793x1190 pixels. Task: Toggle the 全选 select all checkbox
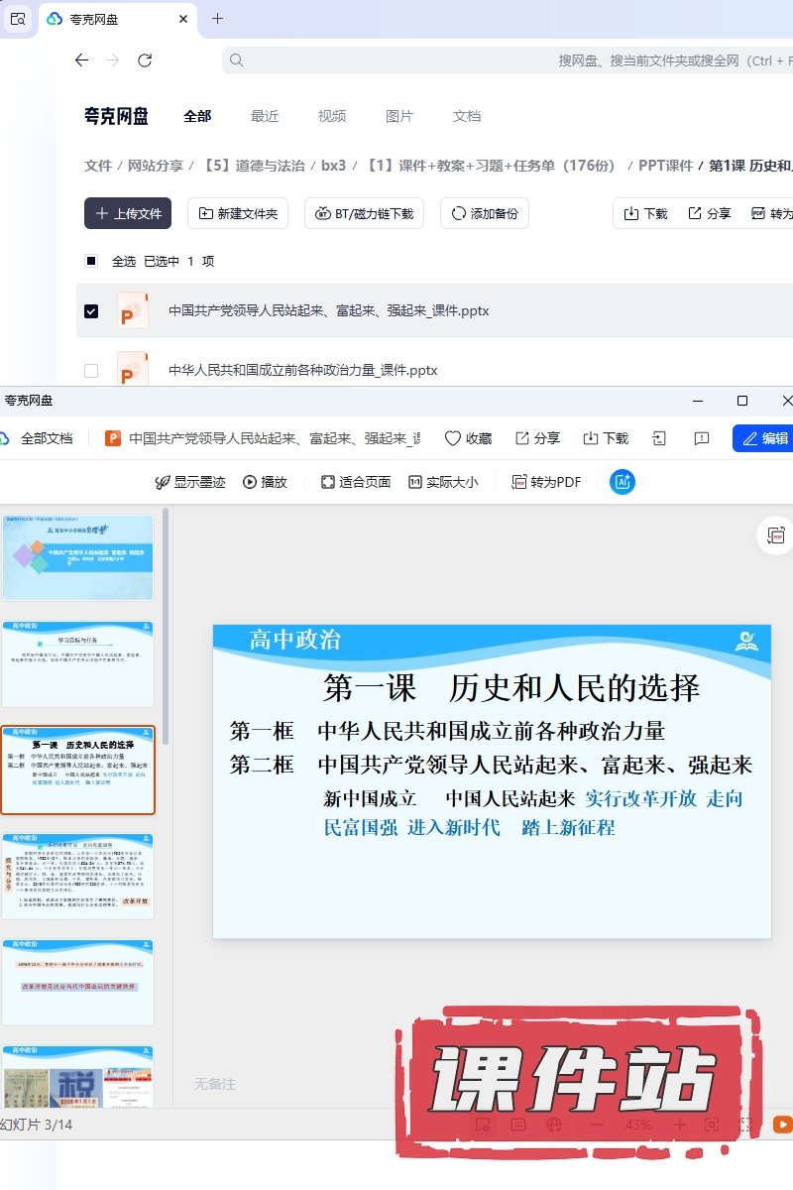(x=91, y=262)
